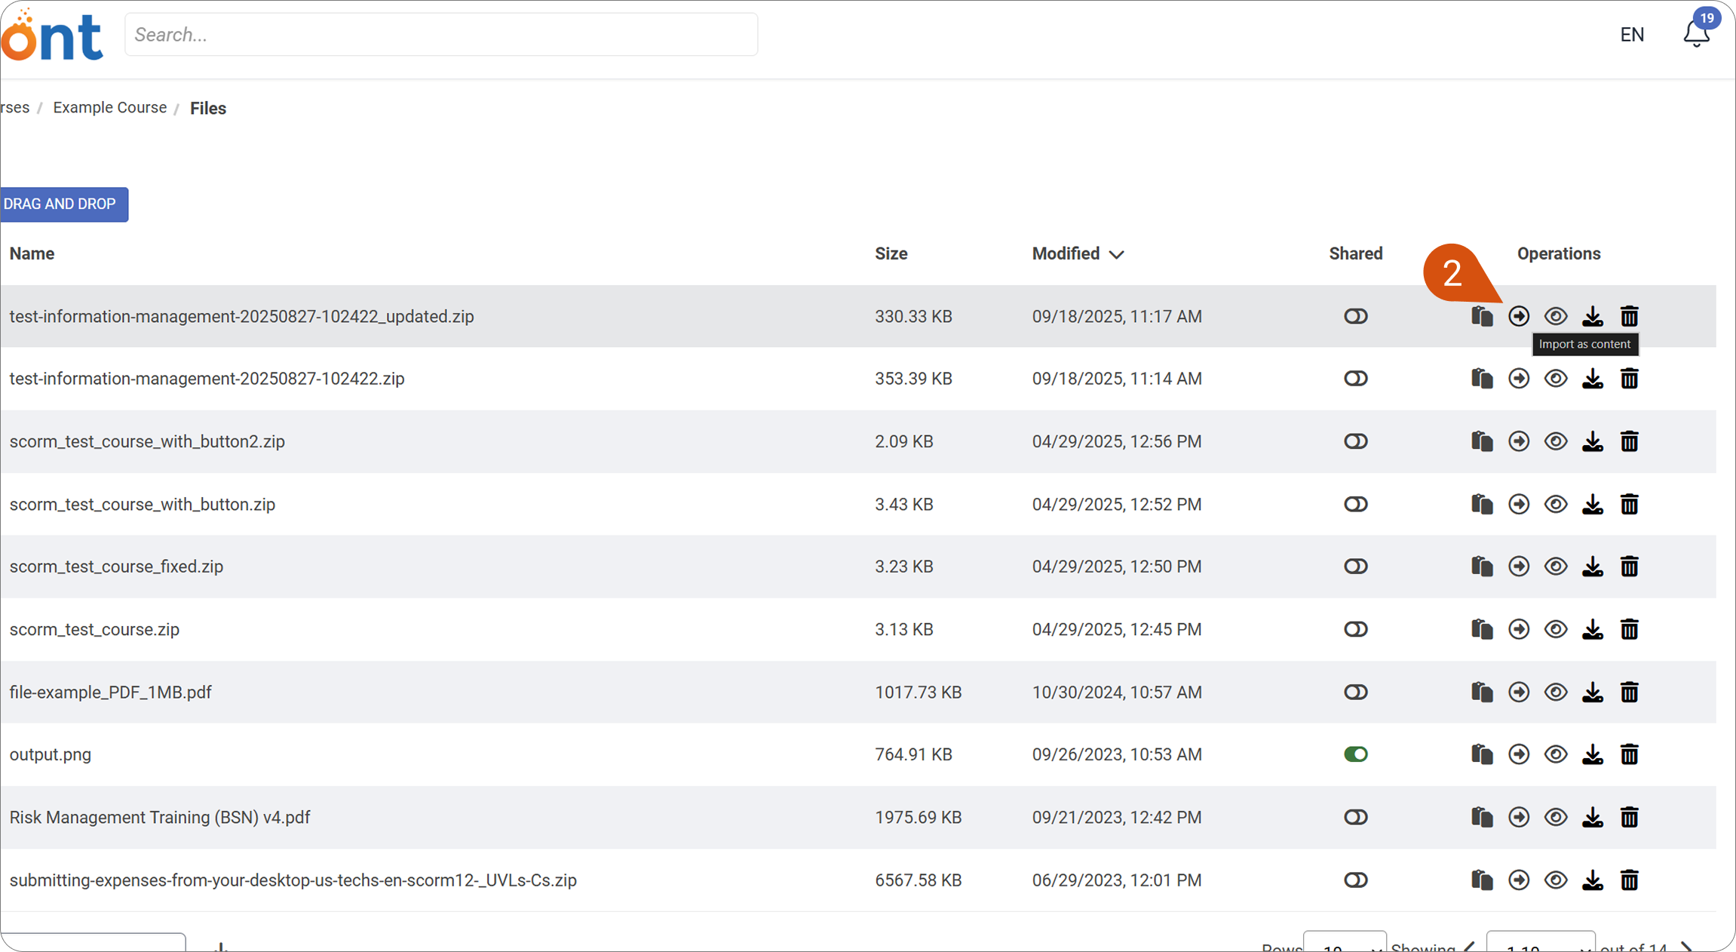
Task: Disable sharing for output.png
Action: click(x=1355, y=754)
